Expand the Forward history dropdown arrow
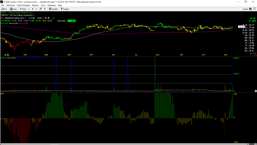Viewport: 257px width, 145px height. click(36, 9)
